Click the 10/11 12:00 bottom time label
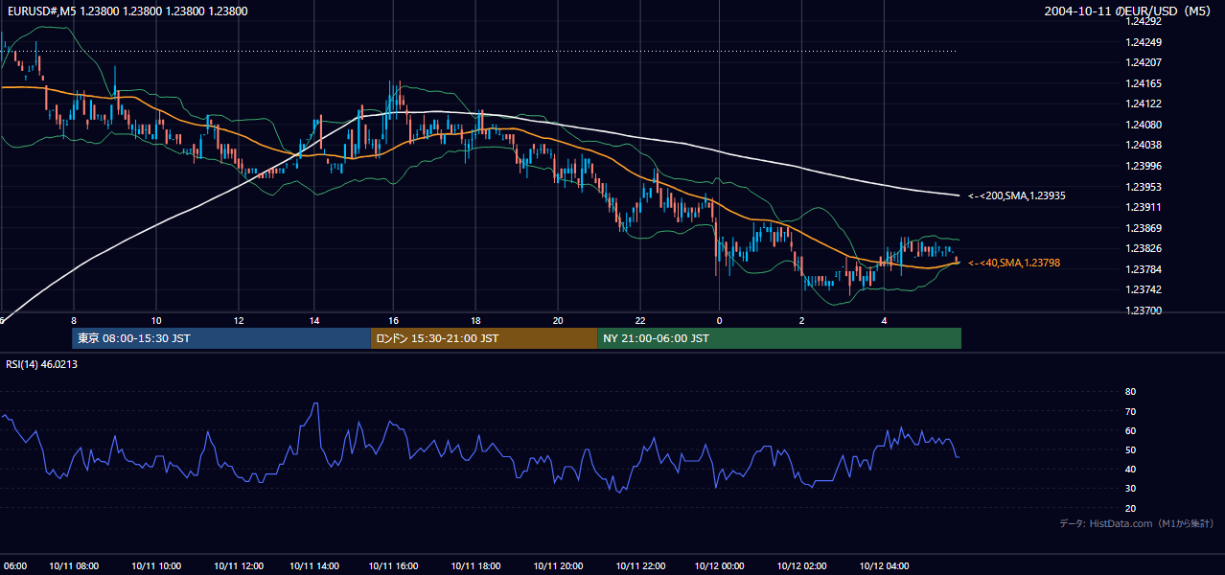This screenshot has height=575, width=1225. [x=239, y=566]
